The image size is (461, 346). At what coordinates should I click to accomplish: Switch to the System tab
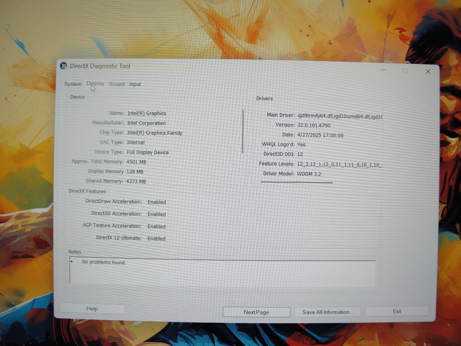[73, 84]
